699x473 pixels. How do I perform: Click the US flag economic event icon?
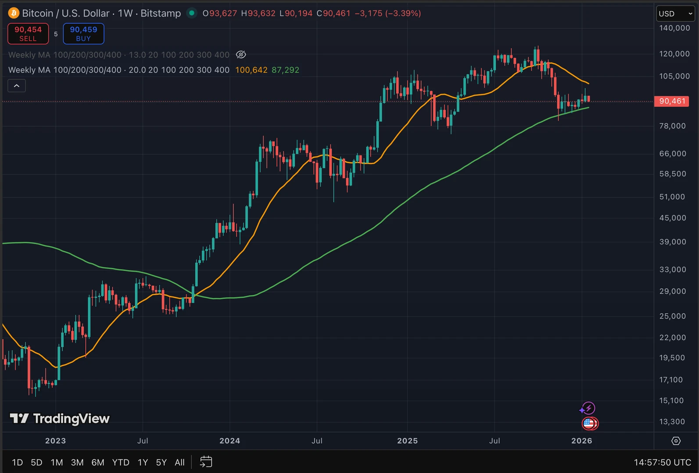click(589, 424)
